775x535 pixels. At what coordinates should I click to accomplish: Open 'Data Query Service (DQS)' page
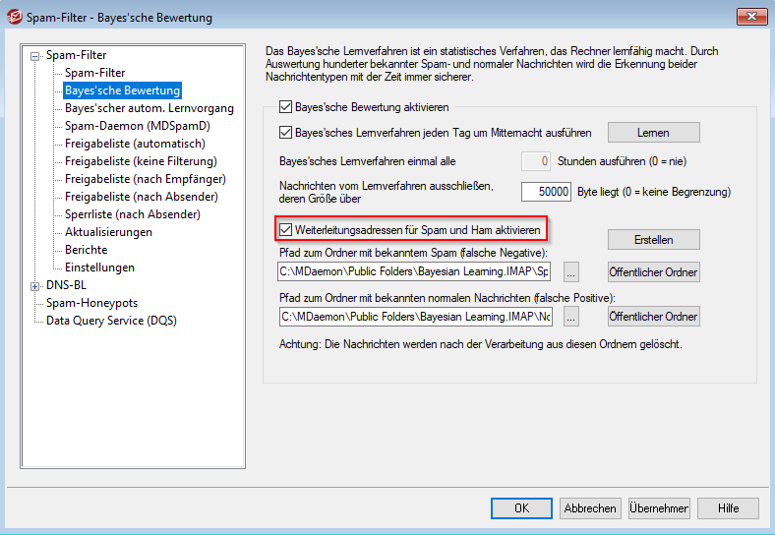click(x=111, y=321)
